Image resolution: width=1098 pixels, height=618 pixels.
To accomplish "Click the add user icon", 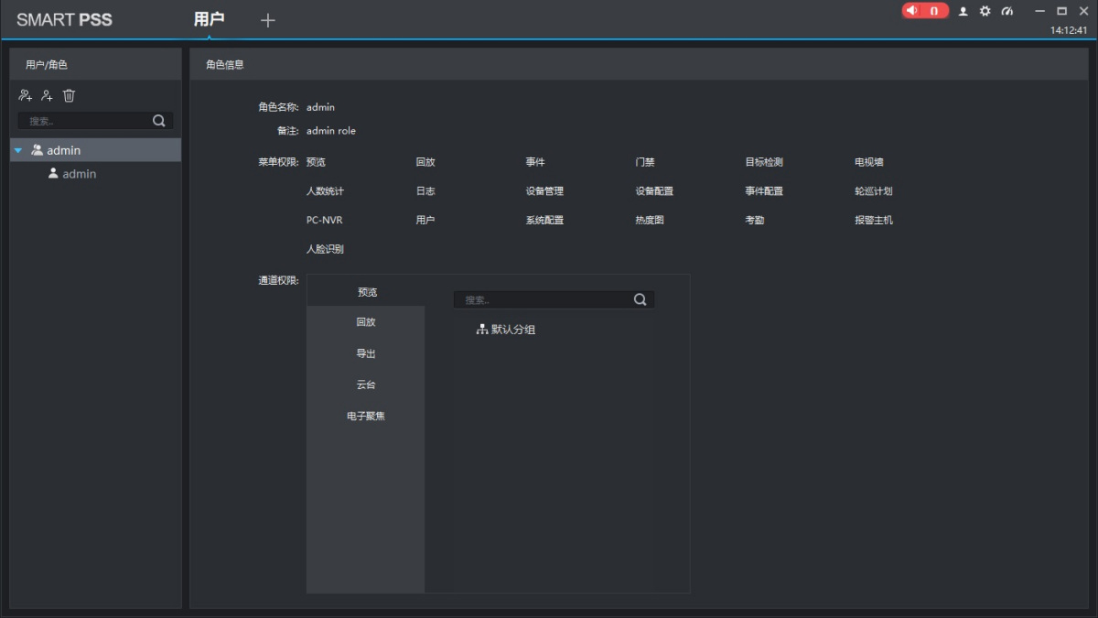I will click(x=47, y=95).
